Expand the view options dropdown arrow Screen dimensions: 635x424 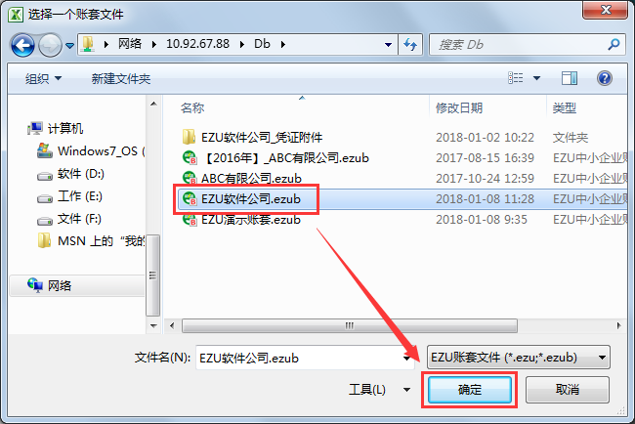click(536, 78)
